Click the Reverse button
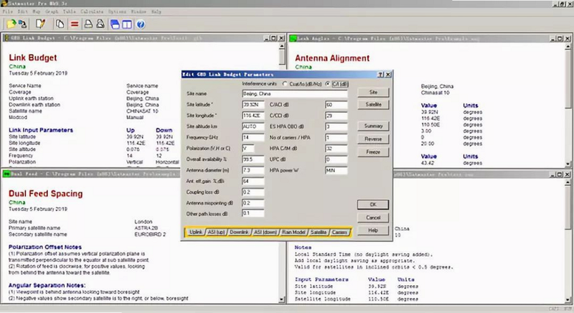Viewport: 574px width, 313px height. pyautogui.click(x=373, y=139)
